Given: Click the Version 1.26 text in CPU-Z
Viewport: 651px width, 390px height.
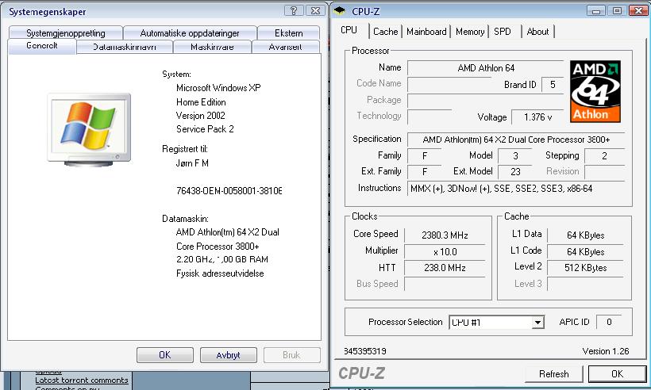Looking at the screenshot, I should tap(606, 351).
